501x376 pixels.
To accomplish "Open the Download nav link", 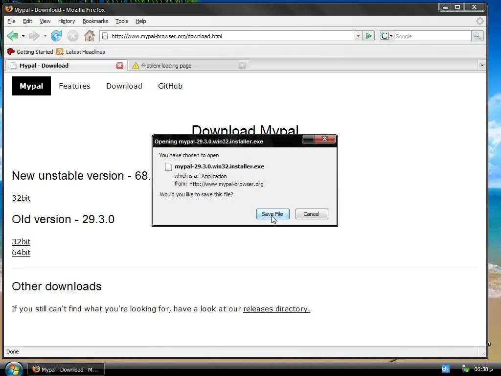I will pyautogui.click(x=124, y=86).
